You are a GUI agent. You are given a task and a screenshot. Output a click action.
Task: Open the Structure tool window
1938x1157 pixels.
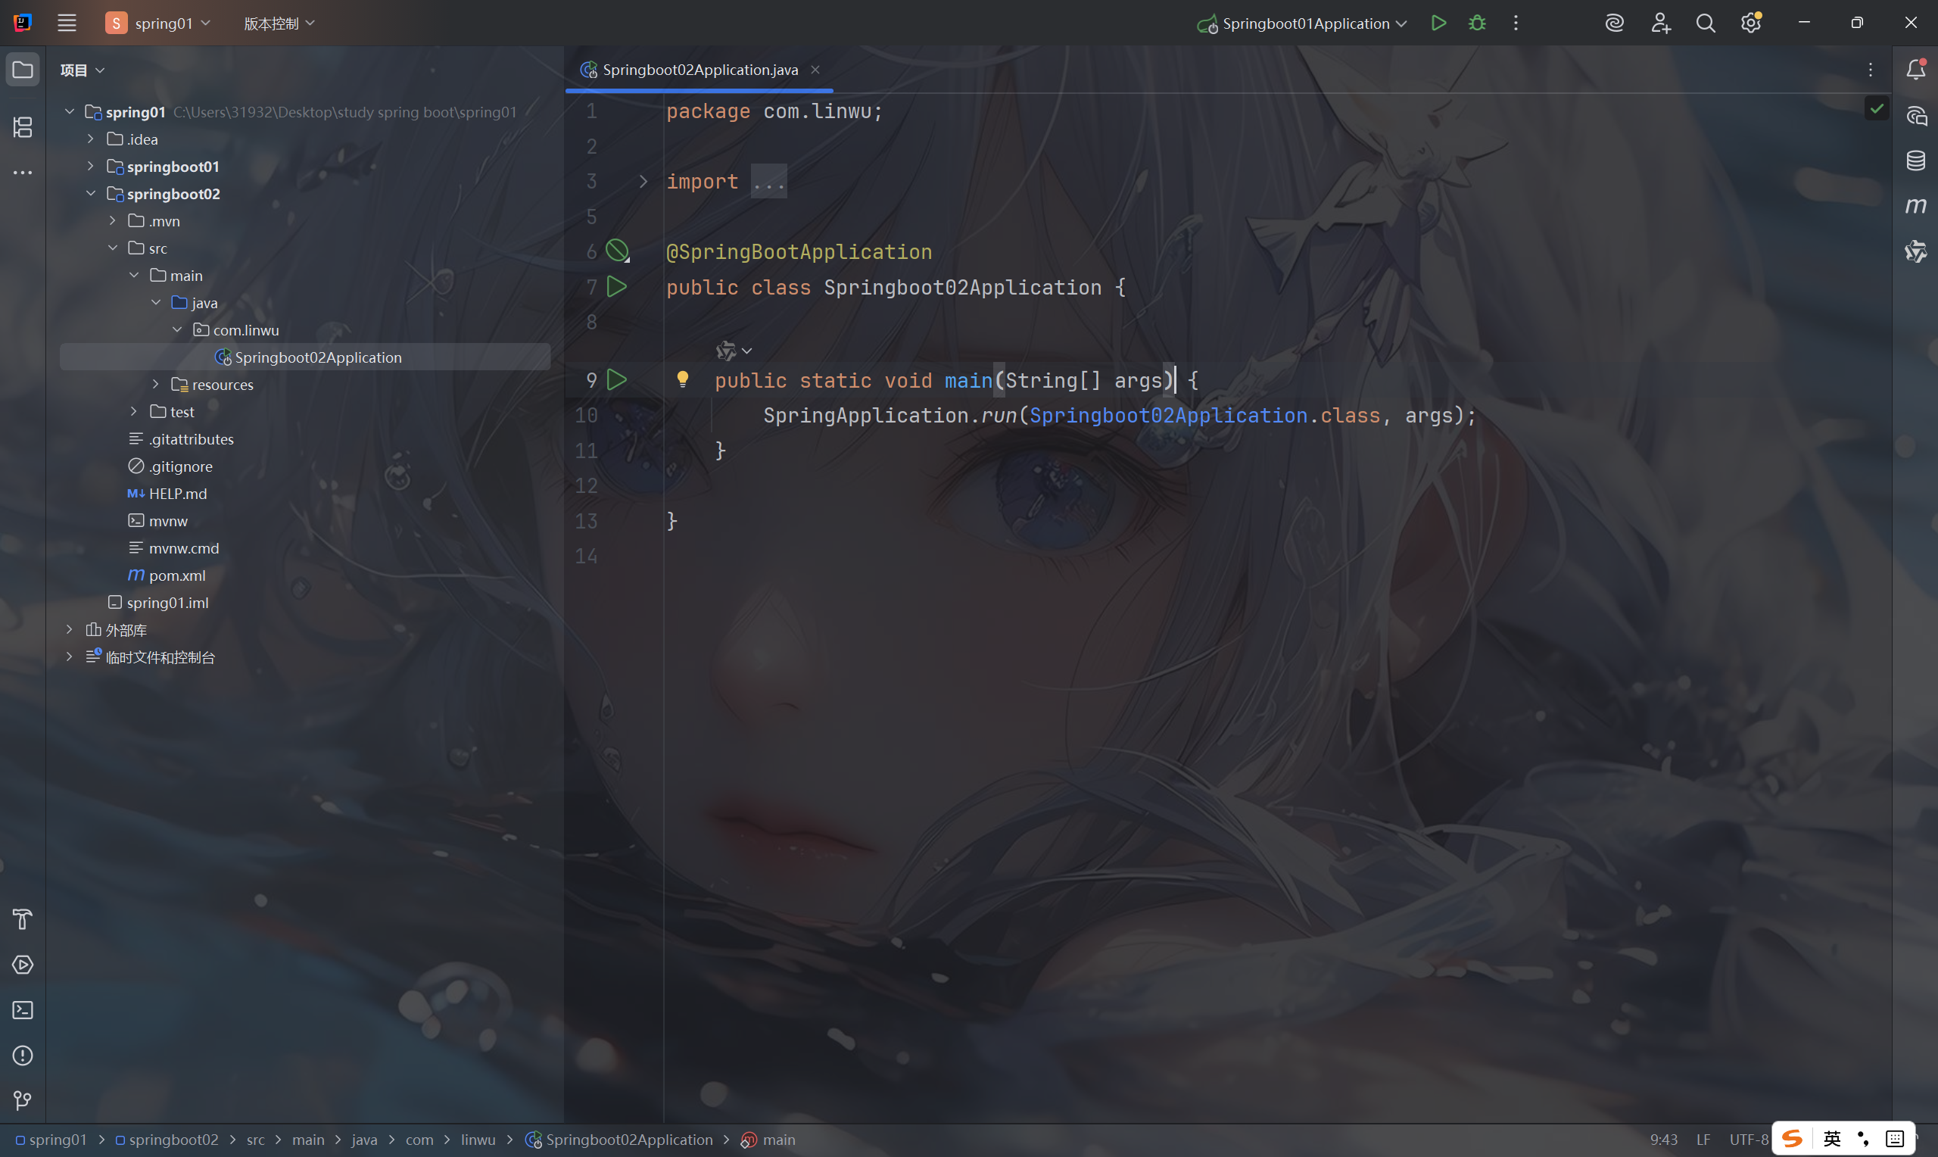[23, 127]
